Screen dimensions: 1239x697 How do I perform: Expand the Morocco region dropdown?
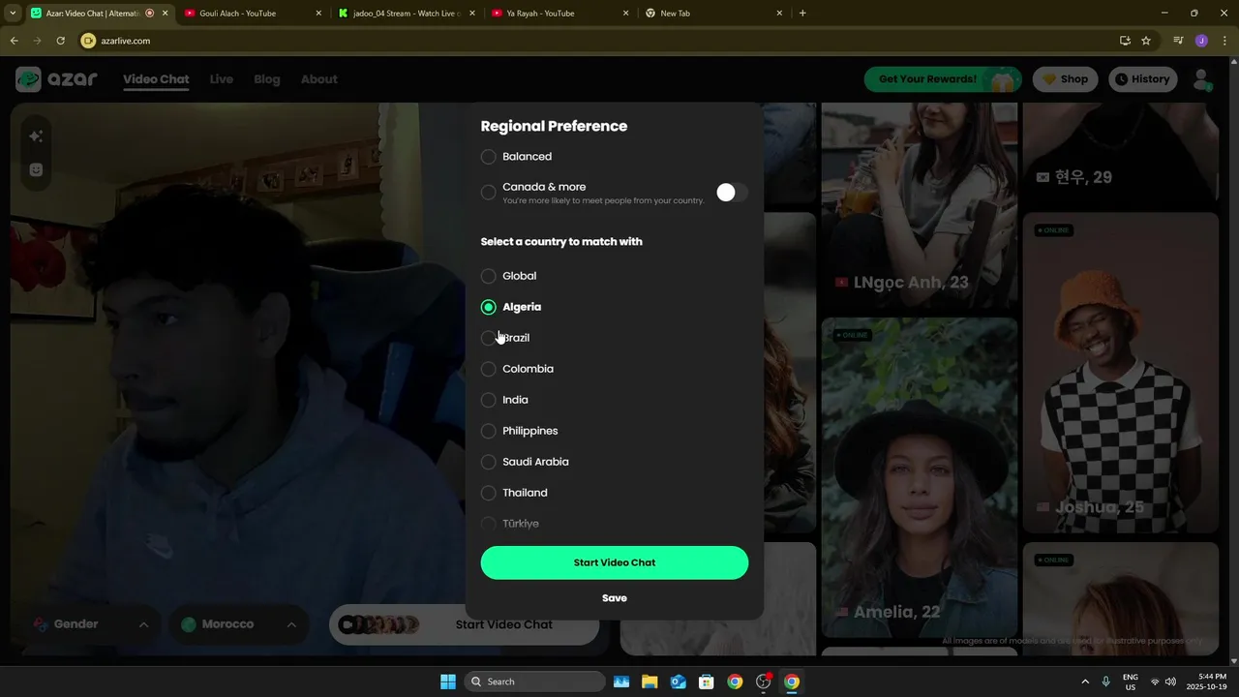coord(239,624)
